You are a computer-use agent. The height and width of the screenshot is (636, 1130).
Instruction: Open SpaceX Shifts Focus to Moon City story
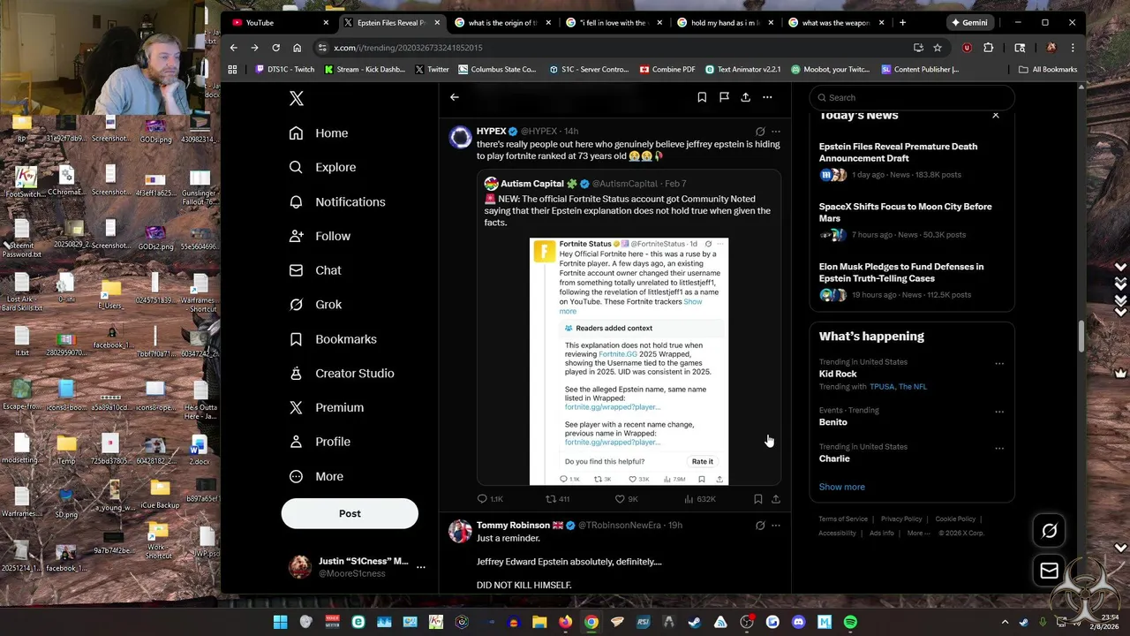912,220
